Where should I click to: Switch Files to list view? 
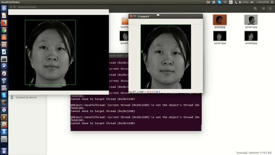(263, 9)
